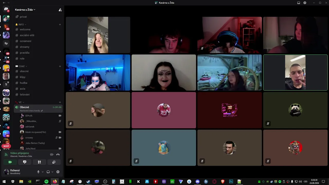Focus the panda avatar participant tile
The width and height of the screenshot is (329, 185).
[x=295, y=110]
